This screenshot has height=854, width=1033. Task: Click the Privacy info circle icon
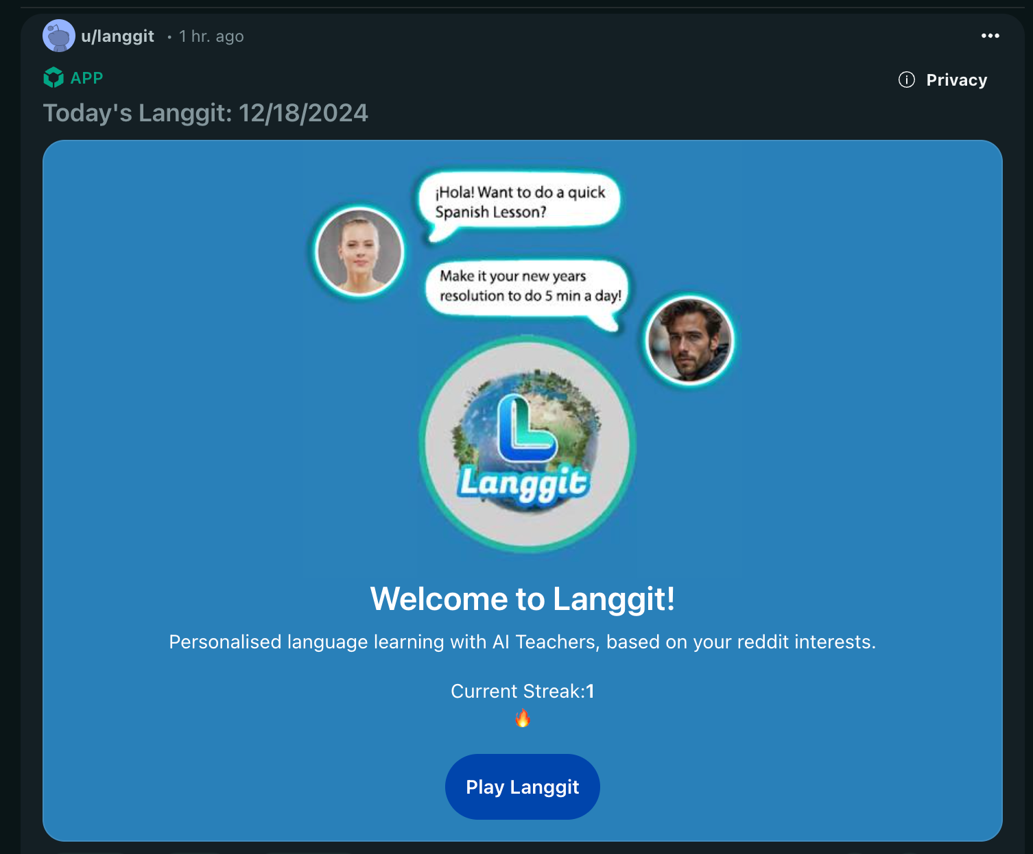click(x=906, y=80)
